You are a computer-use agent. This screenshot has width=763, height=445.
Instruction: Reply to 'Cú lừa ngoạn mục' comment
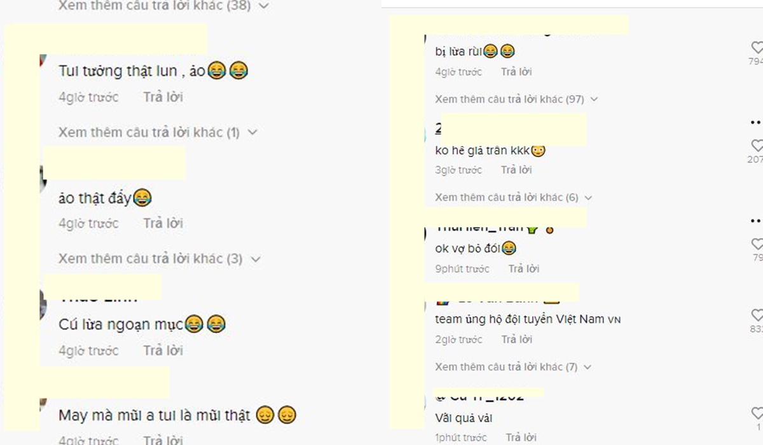click(163, 350)
